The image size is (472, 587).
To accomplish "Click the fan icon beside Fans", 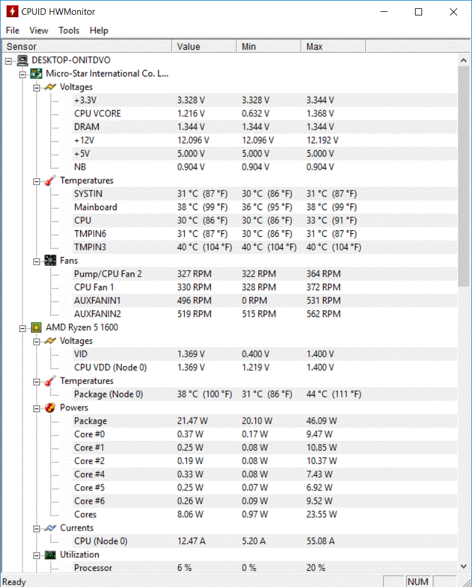I will (50, 261).
